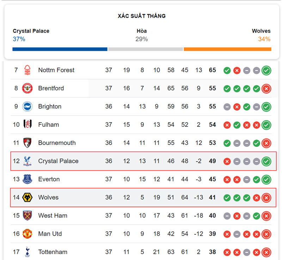Image resolution: width=282 pixels, height=260 pixels.
Task: Click the Wolves wolf-head crest
Action: (27, 197)
